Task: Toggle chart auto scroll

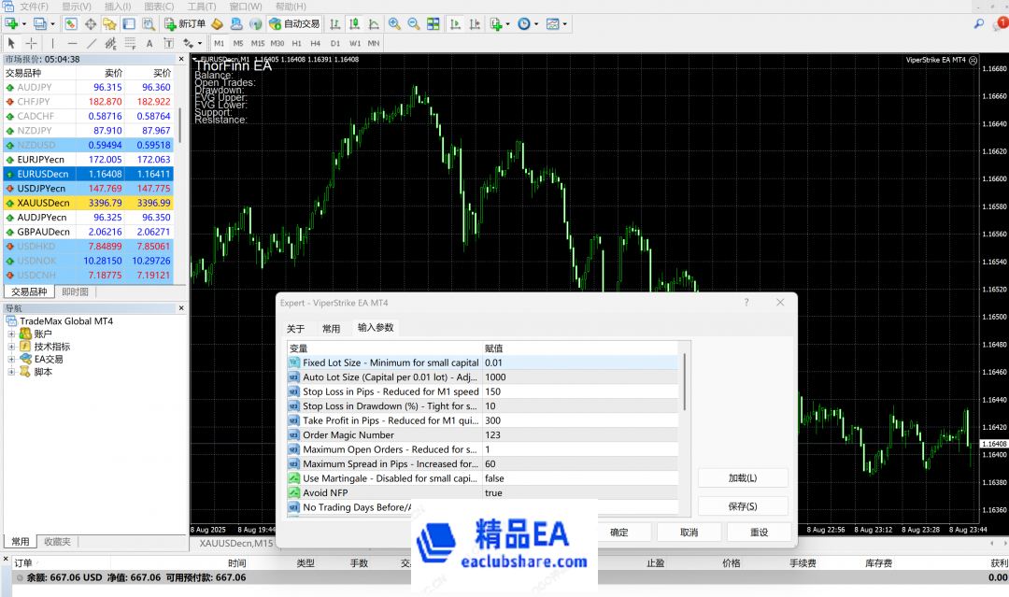Action: pos(455,23)
